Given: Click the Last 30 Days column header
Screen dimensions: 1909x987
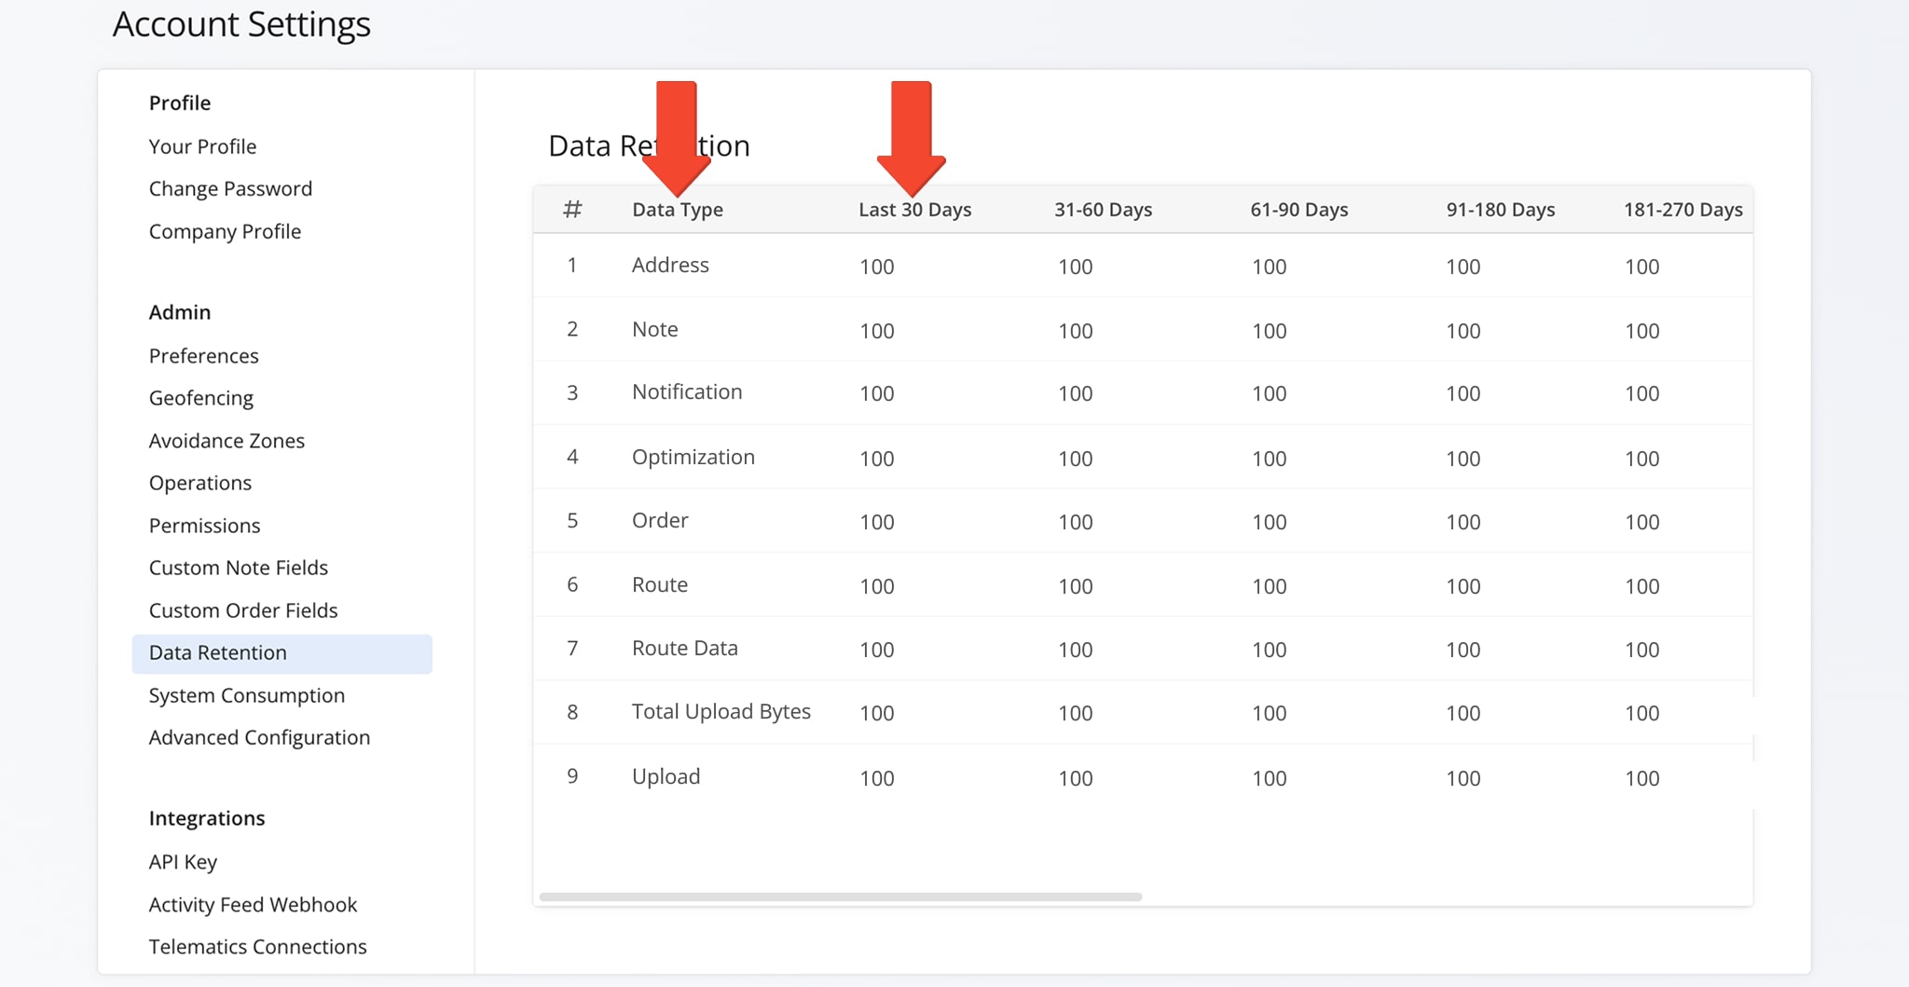Looking at the screenshot, I should (x=914, y=210).
